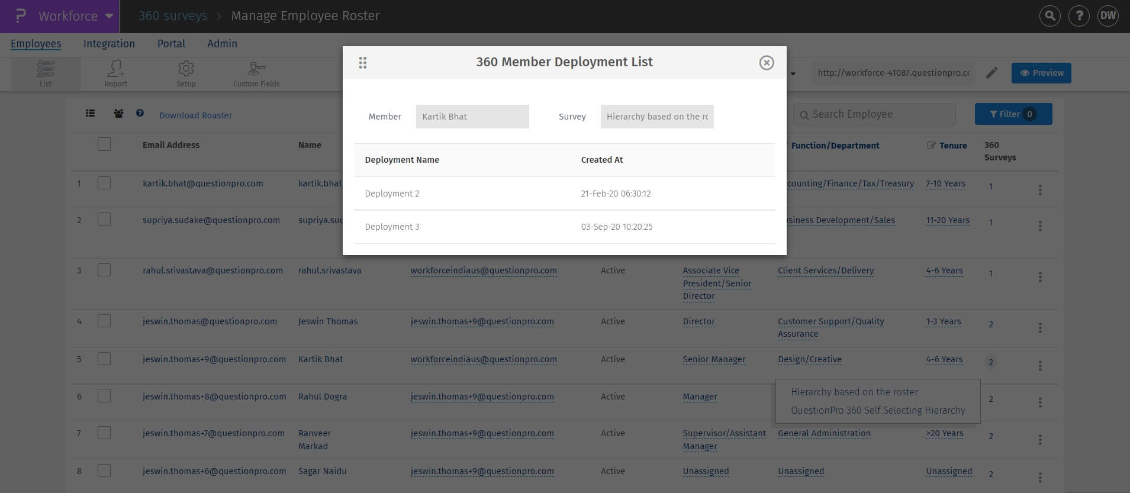Click the pencil edit URL icon
1130x493 pixels.
coord(992,73)
